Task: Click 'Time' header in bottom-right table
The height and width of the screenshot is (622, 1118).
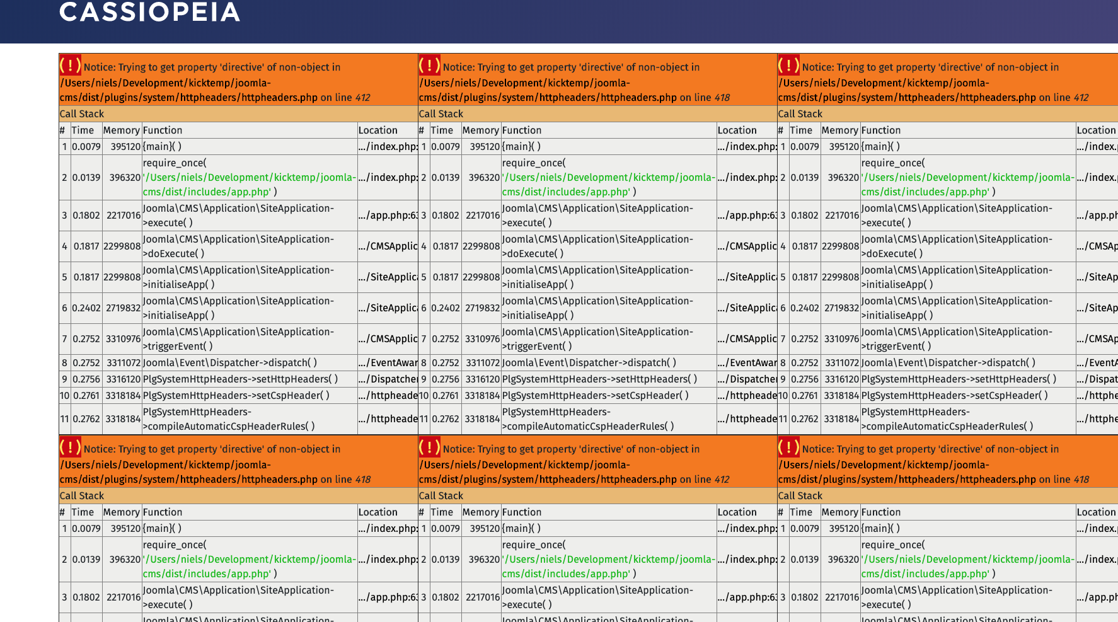Action: [801, 512]
